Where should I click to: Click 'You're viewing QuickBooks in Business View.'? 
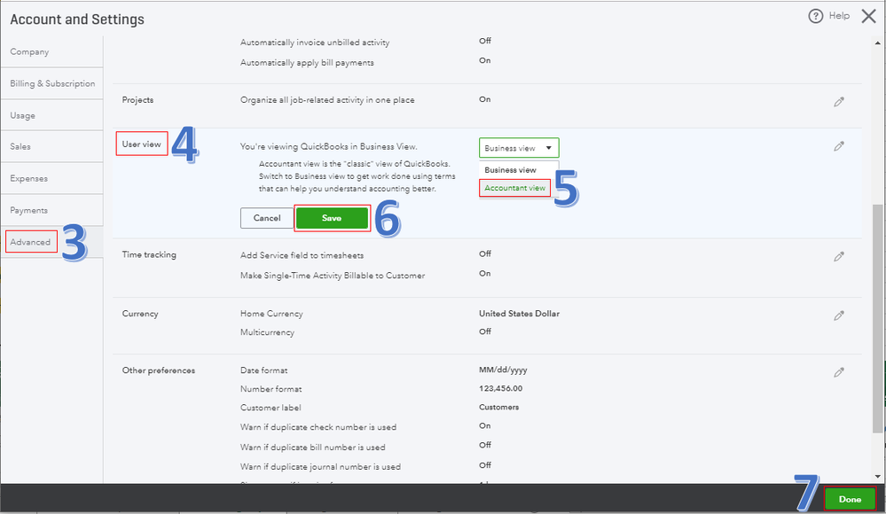328,147
